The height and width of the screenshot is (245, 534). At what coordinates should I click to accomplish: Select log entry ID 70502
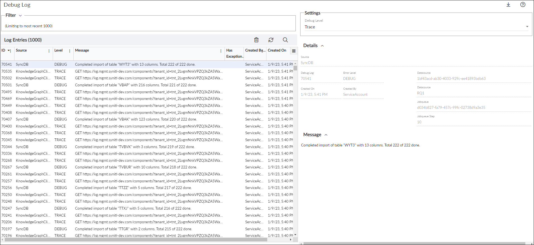click(x=7, y=78)
